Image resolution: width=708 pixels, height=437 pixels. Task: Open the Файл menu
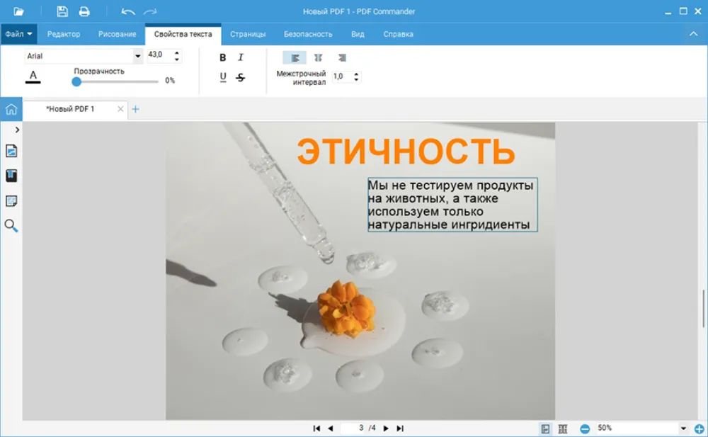(18, 34)
